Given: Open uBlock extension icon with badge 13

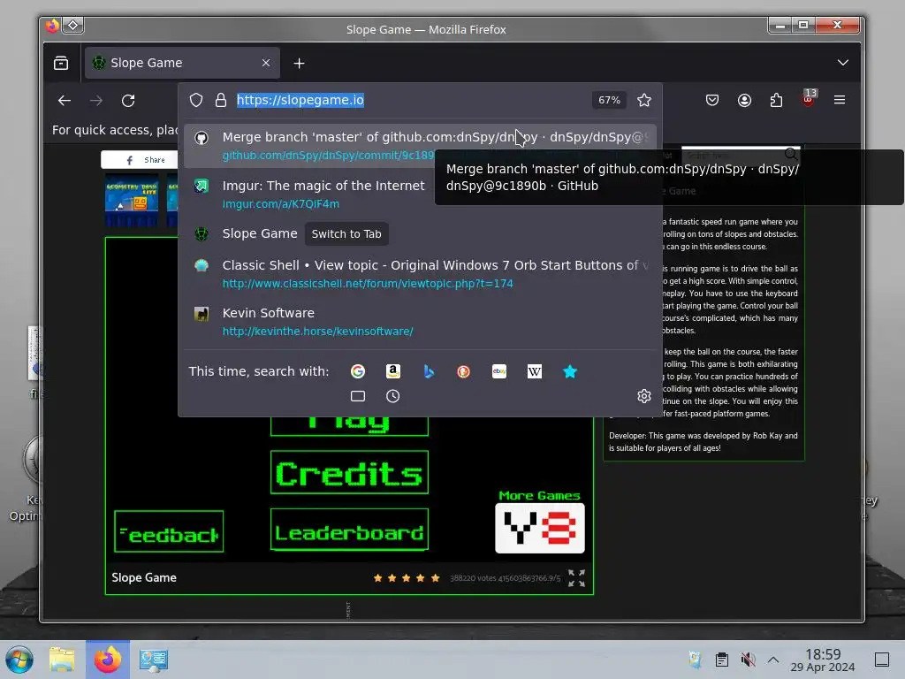Looking at the screenshot, I should click(x=808, y=98).
